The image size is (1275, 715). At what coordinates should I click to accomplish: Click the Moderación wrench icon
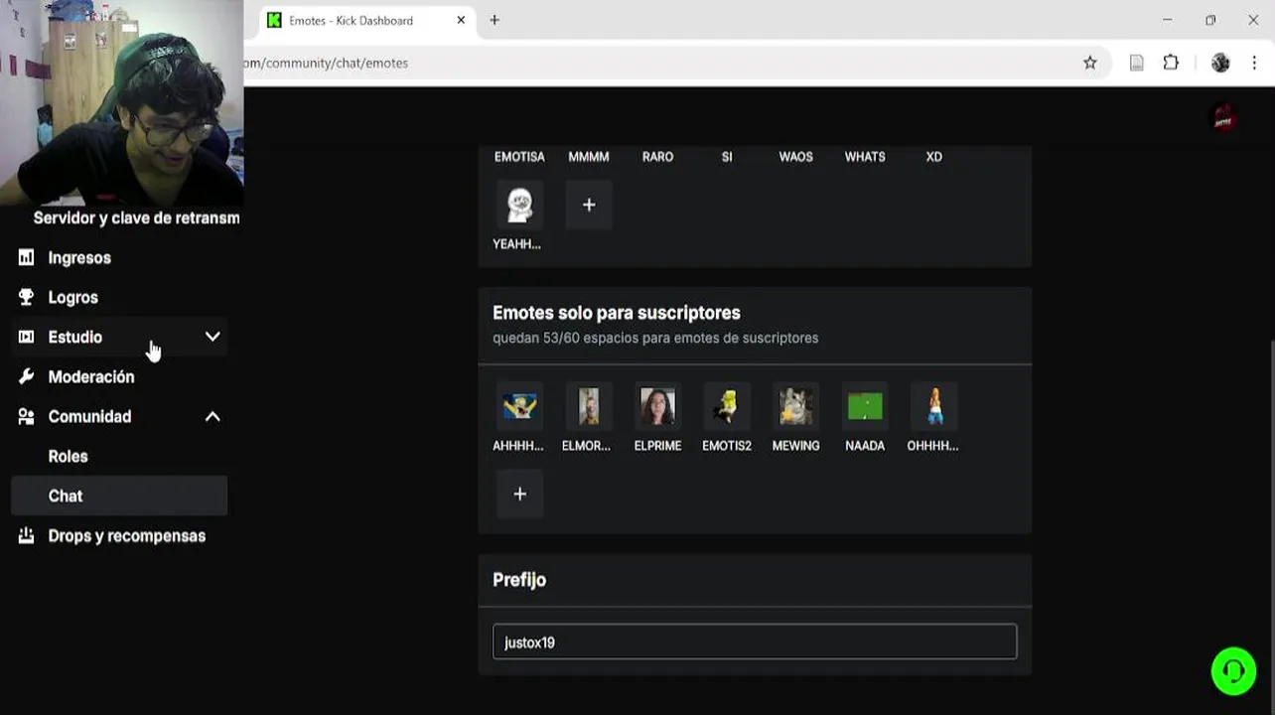pos(26,377)
